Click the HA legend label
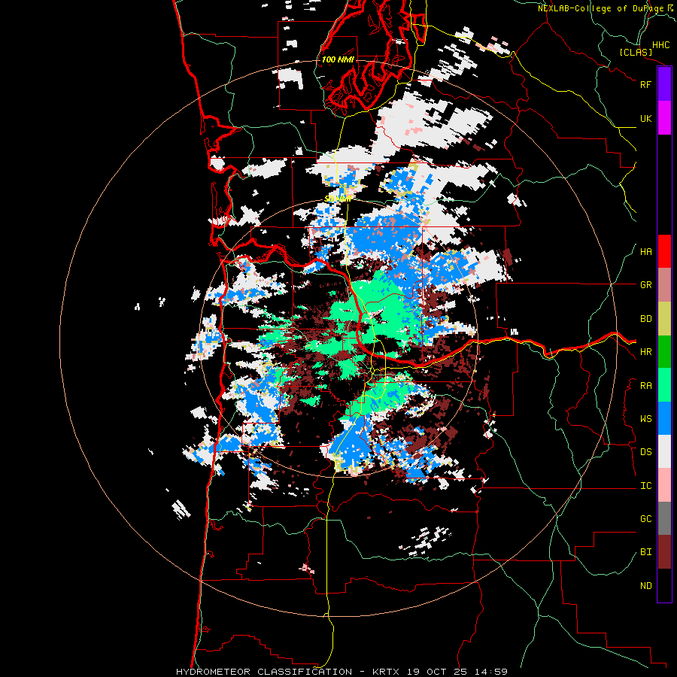 [645, 252]
